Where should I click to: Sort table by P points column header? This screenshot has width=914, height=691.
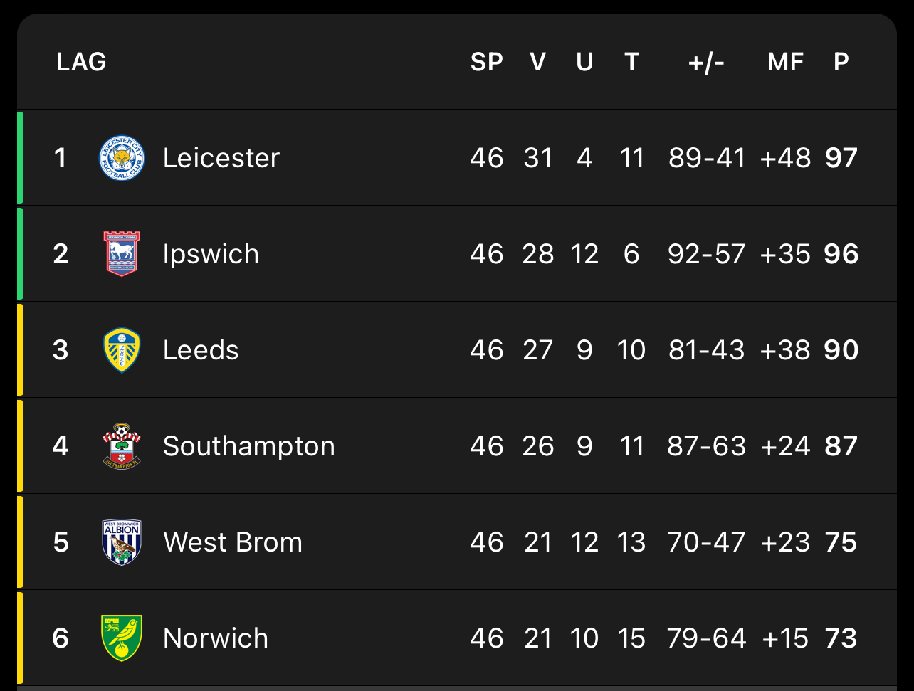coord(841,63)
